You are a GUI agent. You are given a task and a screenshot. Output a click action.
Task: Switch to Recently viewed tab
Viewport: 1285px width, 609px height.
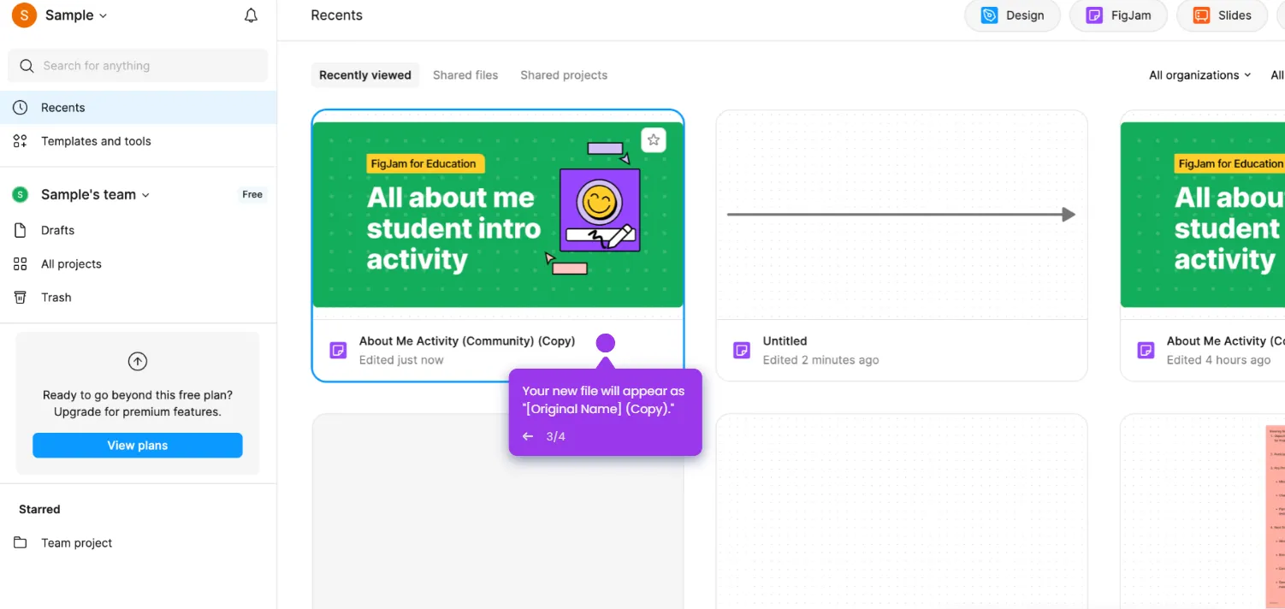click(x=365, y=75)
